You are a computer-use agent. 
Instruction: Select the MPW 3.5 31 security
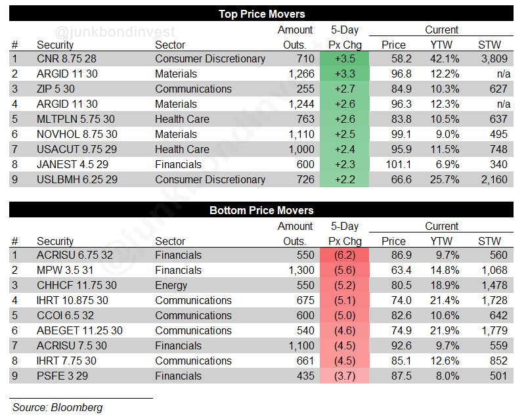coord(65,270)
